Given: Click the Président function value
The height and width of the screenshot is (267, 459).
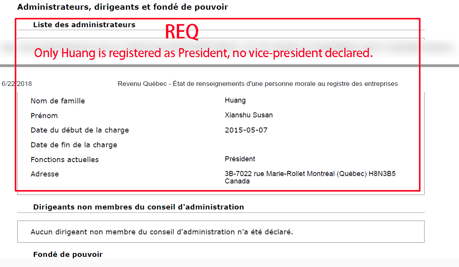Looking at the screenshot, I should 240,159.
